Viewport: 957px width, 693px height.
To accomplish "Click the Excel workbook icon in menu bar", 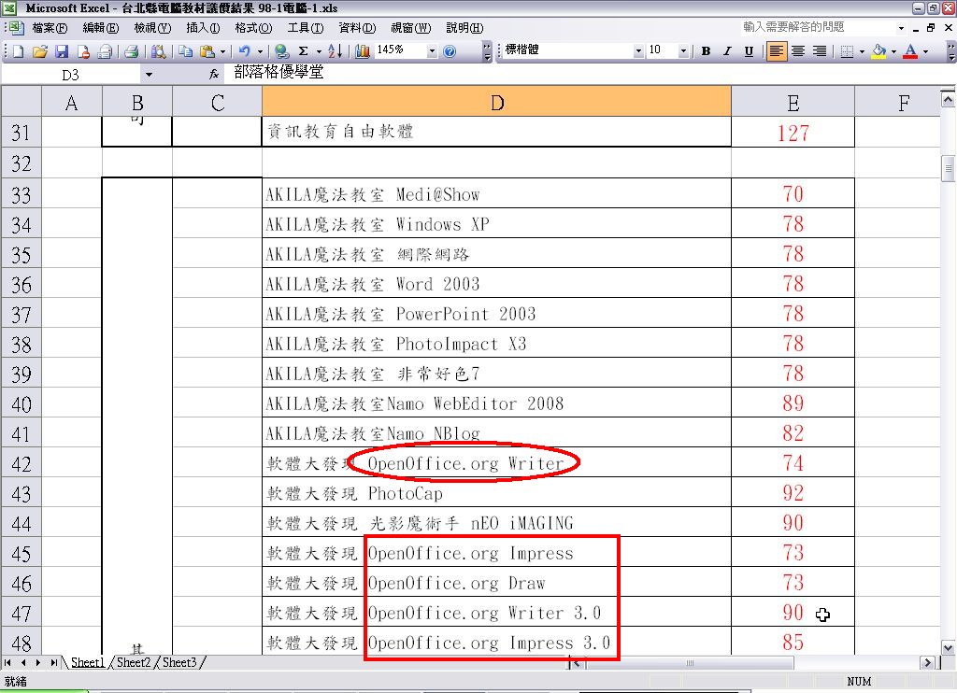I will pos(17,28).
